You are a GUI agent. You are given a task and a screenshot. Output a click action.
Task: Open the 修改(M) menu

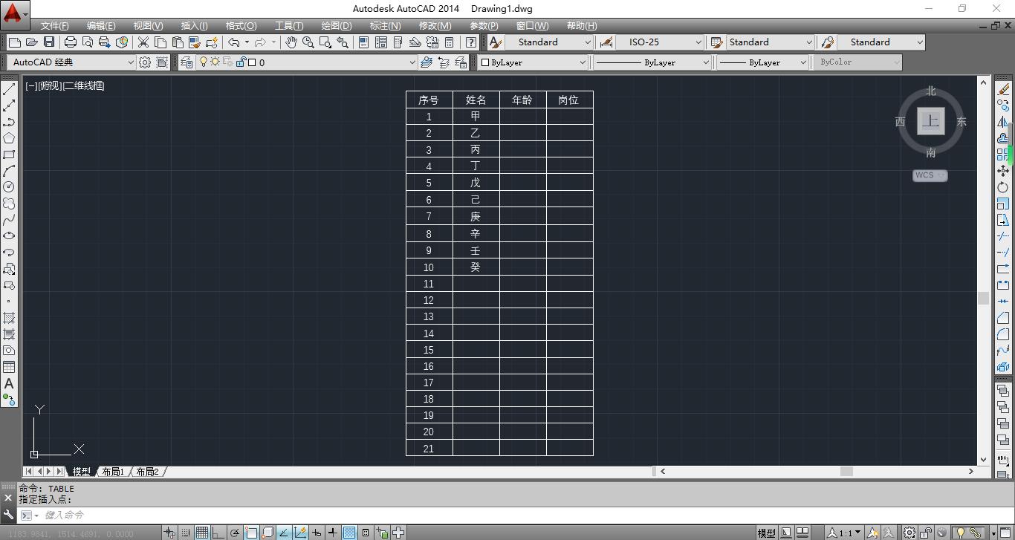[434, 26]
